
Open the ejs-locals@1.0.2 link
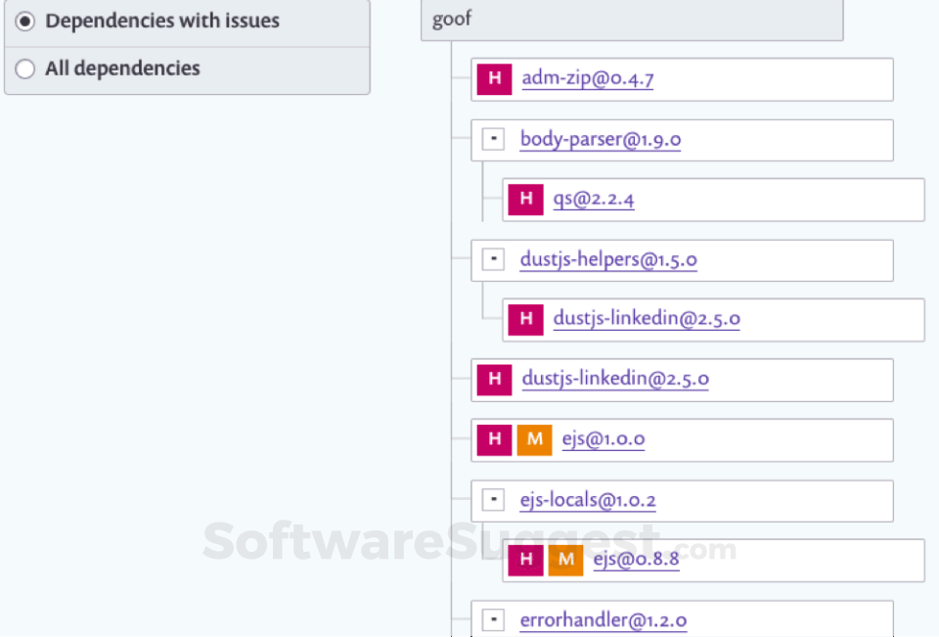588,500
